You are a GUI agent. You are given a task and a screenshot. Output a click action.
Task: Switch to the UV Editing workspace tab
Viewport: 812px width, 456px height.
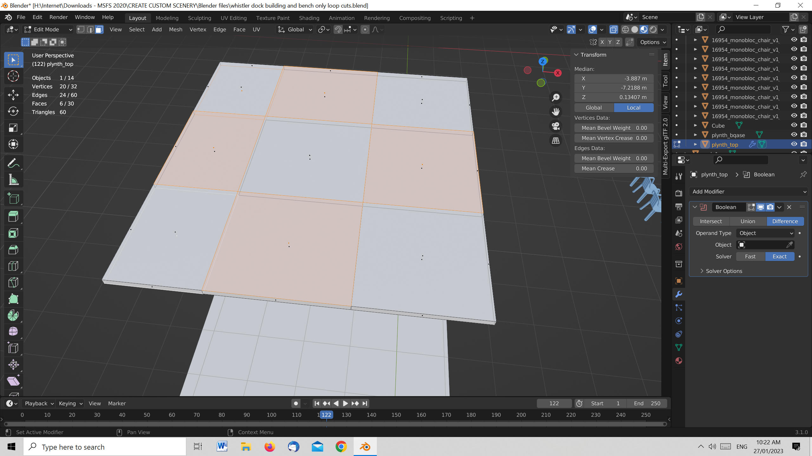[233, 18]
